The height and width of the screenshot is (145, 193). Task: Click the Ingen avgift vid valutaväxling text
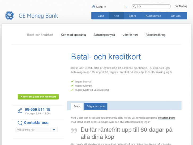pyautogui.click(x=92, y=90)
